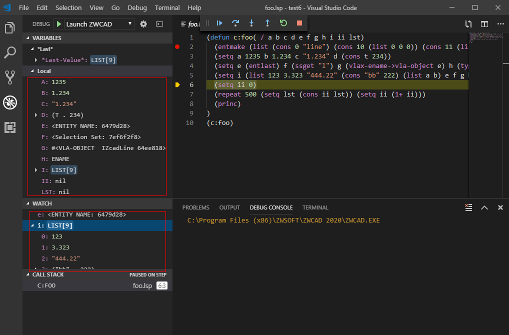Select variable II: nil

97,181
